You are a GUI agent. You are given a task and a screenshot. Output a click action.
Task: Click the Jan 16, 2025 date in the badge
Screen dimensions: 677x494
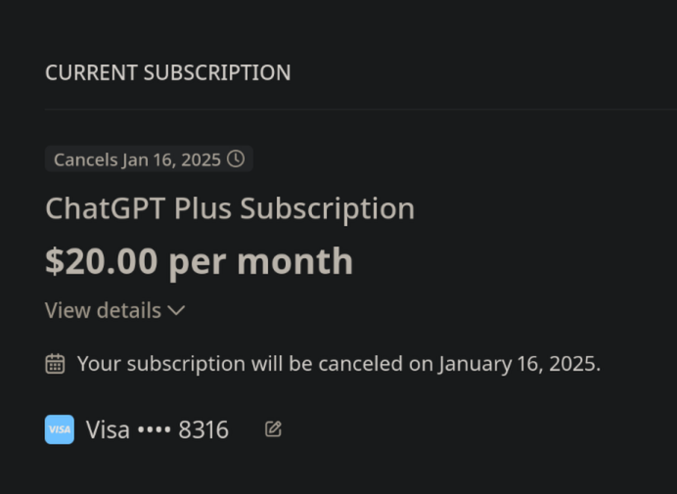click(x=171, y=159)
